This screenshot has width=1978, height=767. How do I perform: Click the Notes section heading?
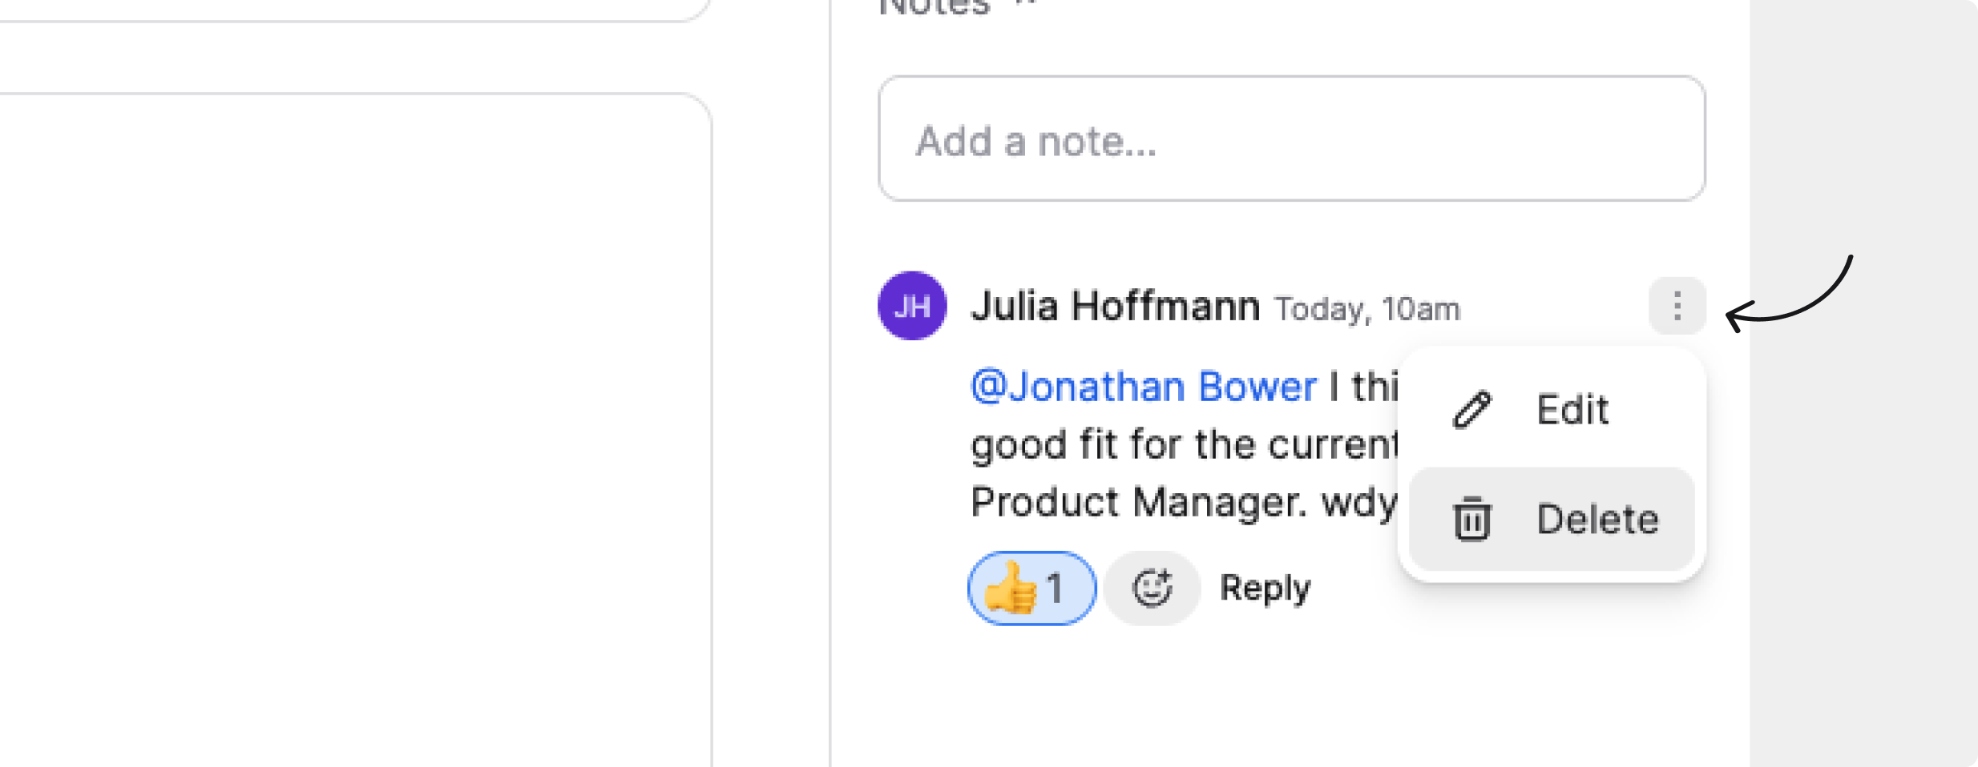[935, 8]
